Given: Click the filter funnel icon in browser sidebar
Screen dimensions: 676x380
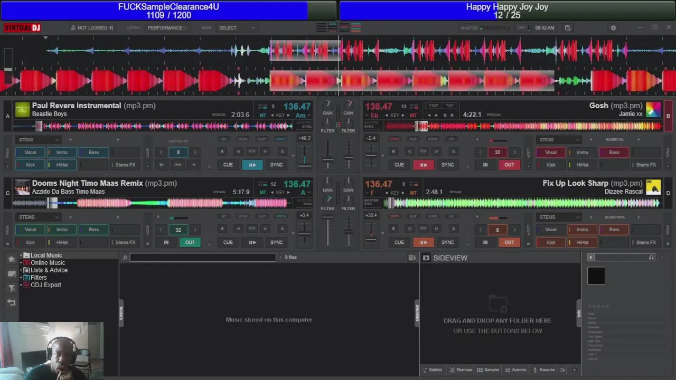Looking at the screenshot, I should 11,288.
